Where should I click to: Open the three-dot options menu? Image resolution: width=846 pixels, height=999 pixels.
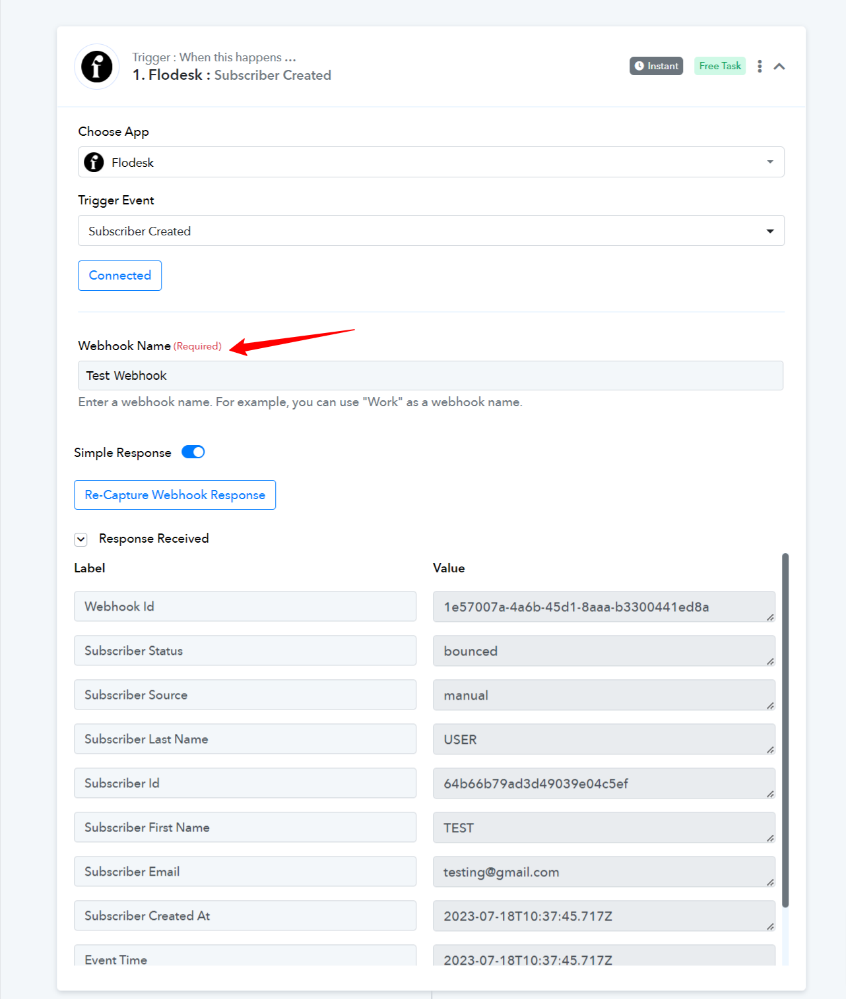coord(760,66)
